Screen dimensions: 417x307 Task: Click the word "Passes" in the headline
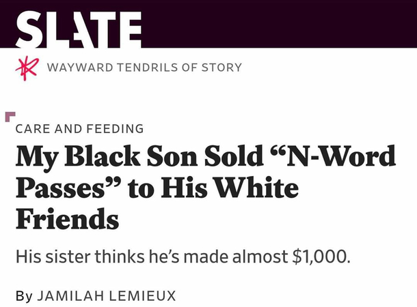(x=60, y=188)
